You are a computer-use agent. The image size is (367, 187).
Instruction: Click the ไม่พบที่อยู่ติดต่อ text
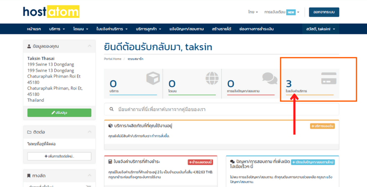pyautogui.click(x=41, y=144)
